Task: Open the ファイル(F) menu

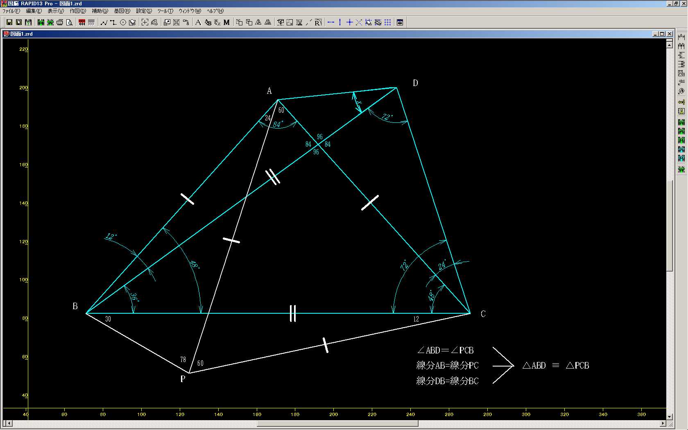Action: (11, 11)
